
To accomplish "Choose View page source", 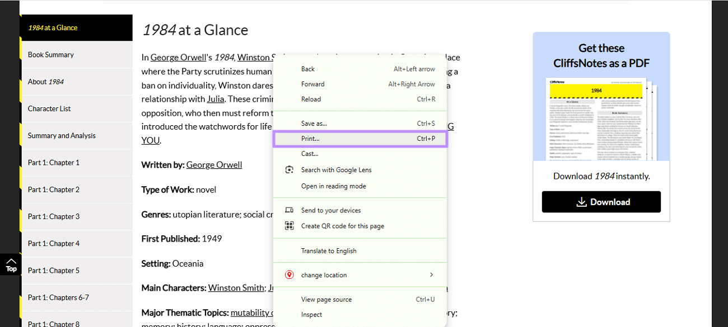I will point(326,300).
